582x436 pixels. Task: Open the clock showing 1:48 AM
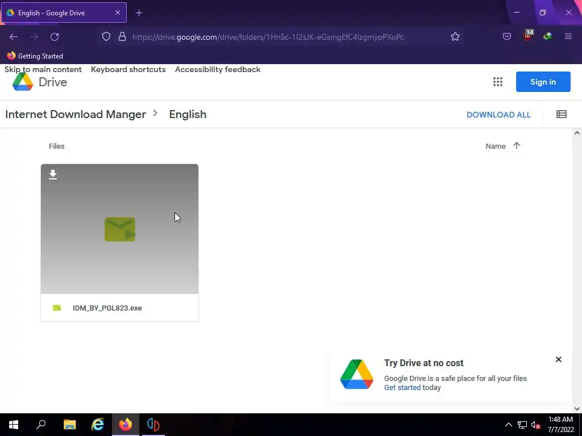[x=560, y=425]
